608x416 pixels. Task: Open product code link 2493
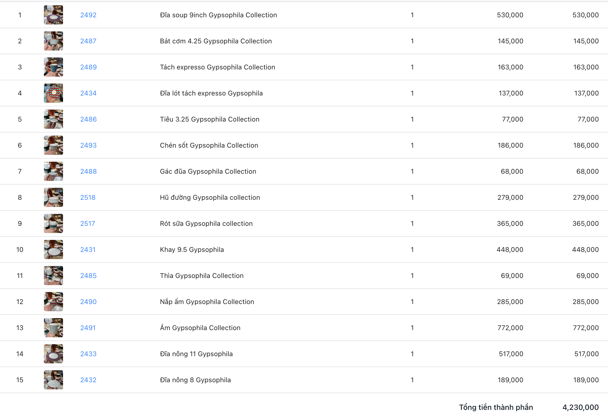(88, 145)
